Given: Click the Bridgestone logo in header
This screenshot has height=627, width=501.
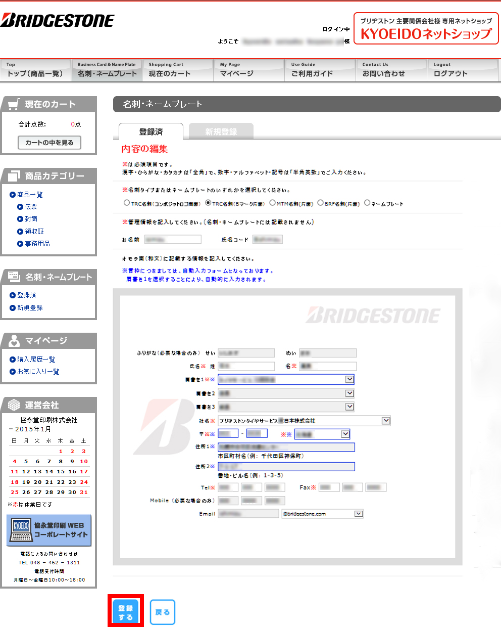Looking at the screenshot, I should (x=58, y=21).
